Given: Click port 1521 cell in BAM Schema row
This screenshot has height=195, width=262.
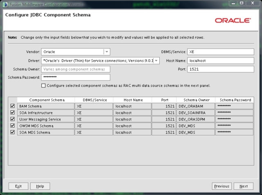Looking at the screenshot, I should click(x=164, y=106).
